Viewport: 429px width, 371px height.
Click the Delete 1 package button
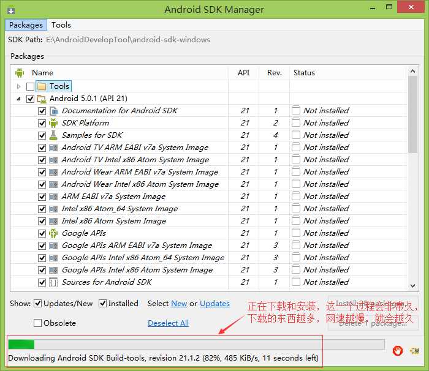pyautogui.click(x=373, y=323)
